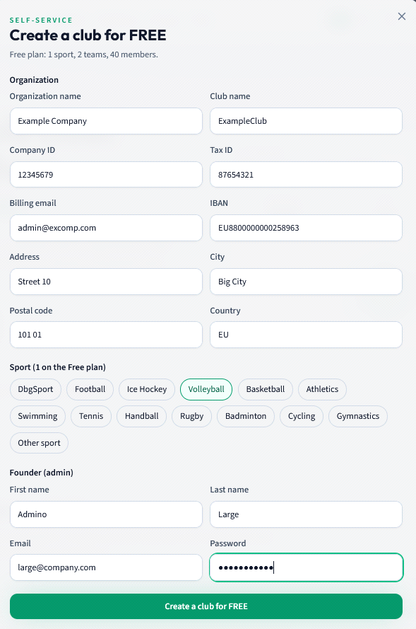Select Gymnastics as the sport

[358, 417]
